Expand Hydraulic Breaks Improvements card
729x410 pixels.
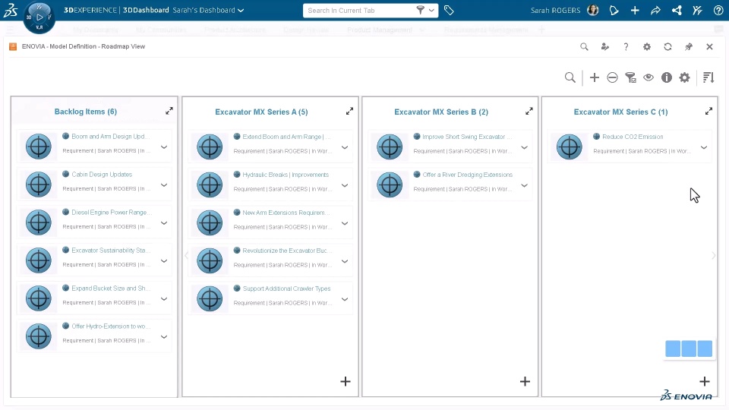pyautogui.click(x=345, y=185)
